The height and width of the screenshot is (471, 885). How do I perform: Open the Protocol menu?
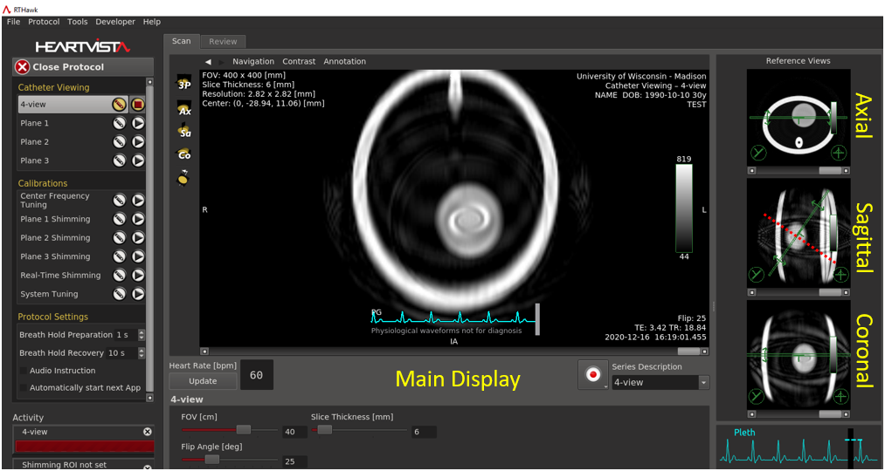click(44, 22)
